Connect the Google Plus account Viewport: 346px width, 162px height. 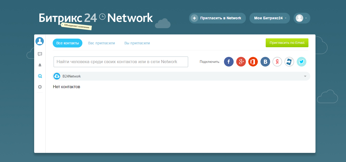tap(241, 62)
